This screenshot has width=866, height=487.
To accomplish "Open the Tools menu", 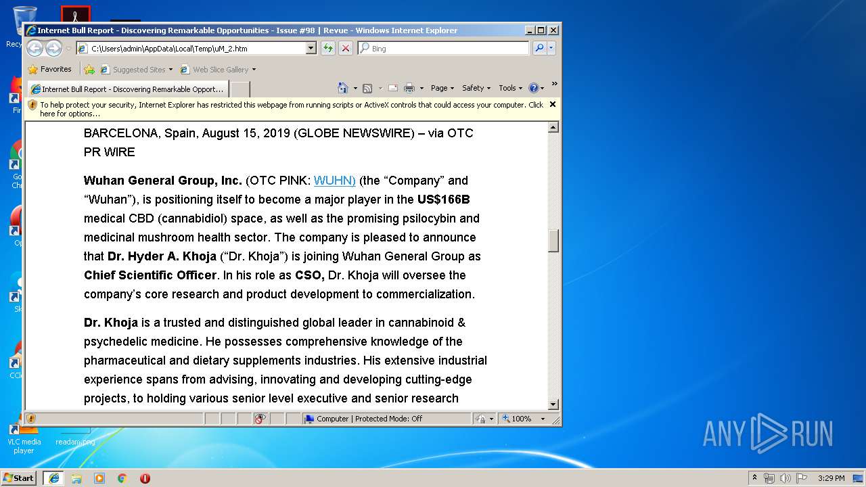I will (x=510, y=88).
